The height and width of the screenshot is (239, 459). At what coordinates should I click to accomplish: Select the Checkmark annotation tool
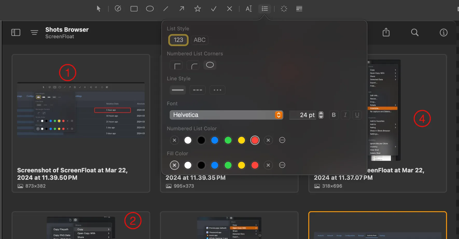click(213, 9)
